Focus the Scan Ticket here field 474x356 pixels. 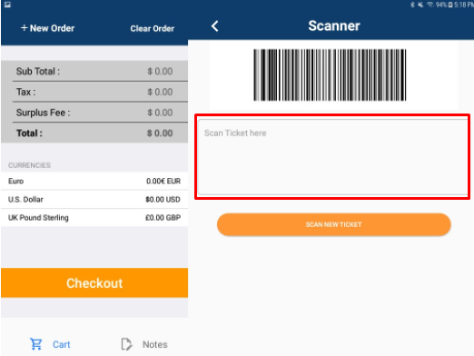tap(332, 156)
